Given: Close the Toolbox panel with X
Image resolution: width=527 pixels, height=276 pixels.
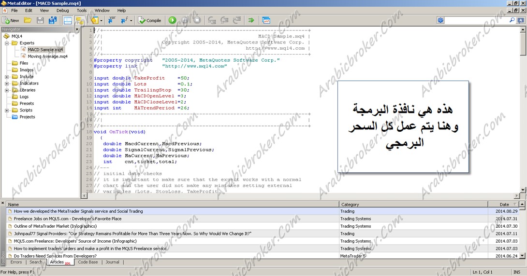Looking at the screenshot, I should coord(3,203).
